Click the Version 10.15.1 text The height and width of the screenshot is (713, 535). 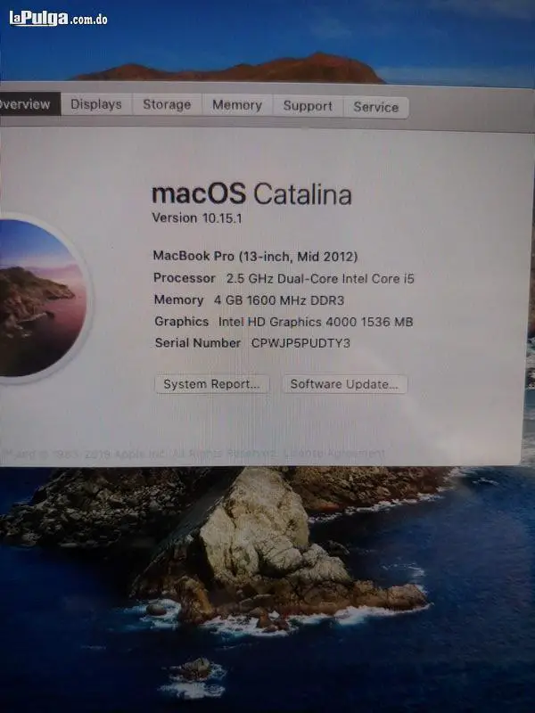point(197,218)
